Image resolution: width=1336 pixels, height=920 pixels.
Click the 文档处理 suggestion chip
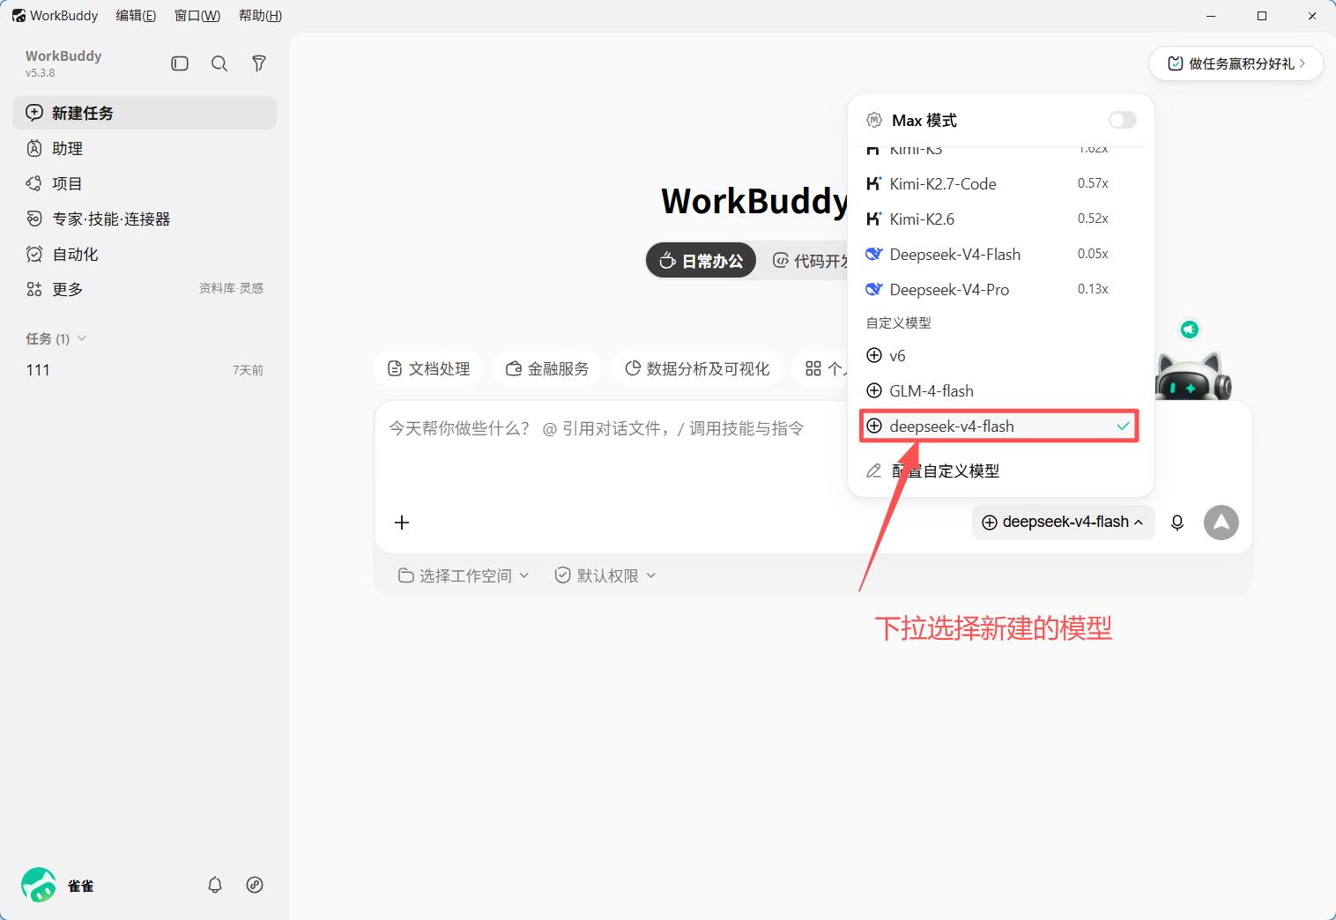pos(428,368)
